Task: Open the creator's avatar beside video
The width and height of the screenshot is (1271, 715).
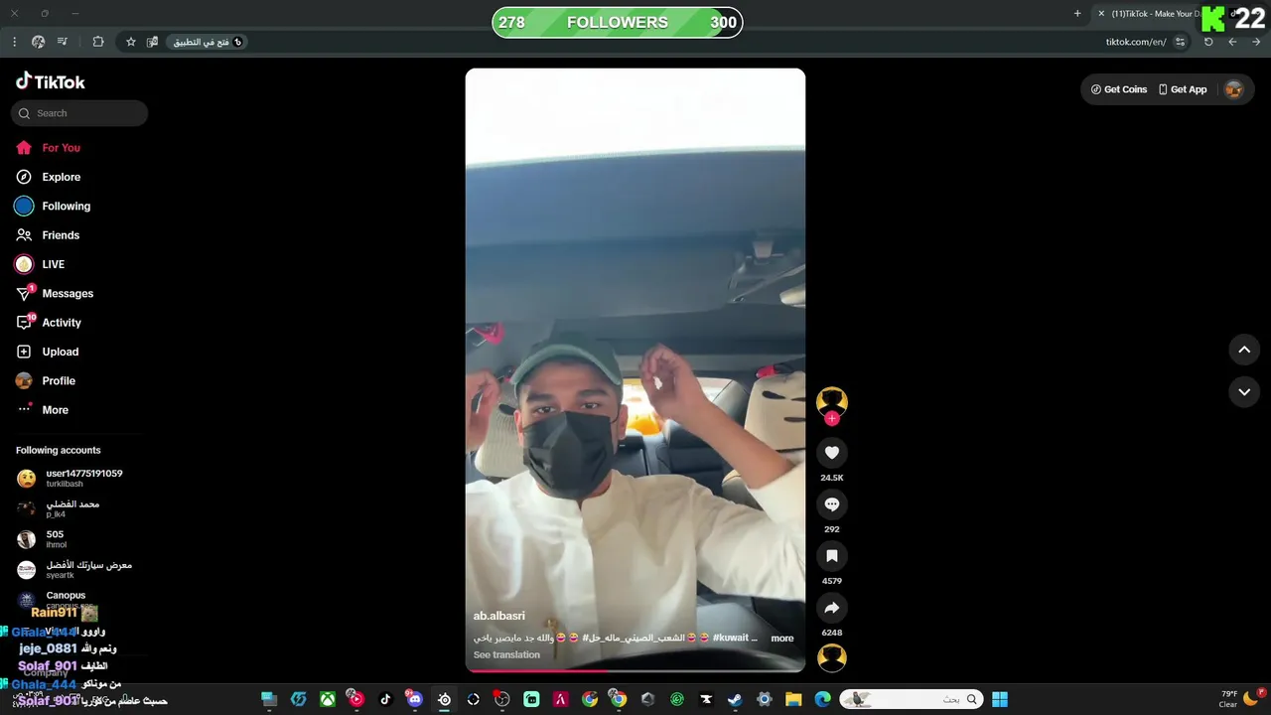Action: [832, 401]
